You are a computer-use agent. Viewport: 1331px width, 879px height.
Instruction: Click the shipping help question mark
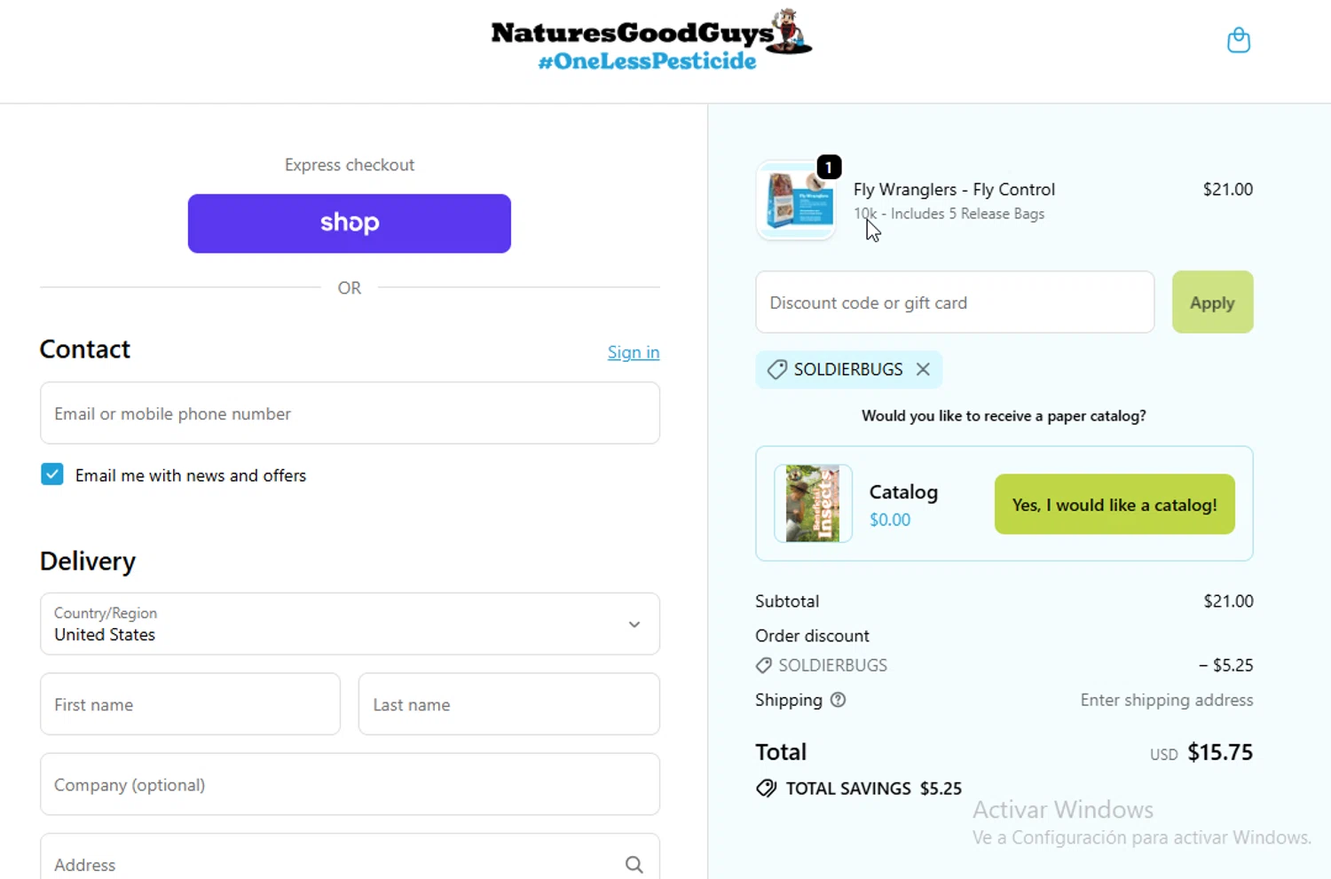point(838,700)
